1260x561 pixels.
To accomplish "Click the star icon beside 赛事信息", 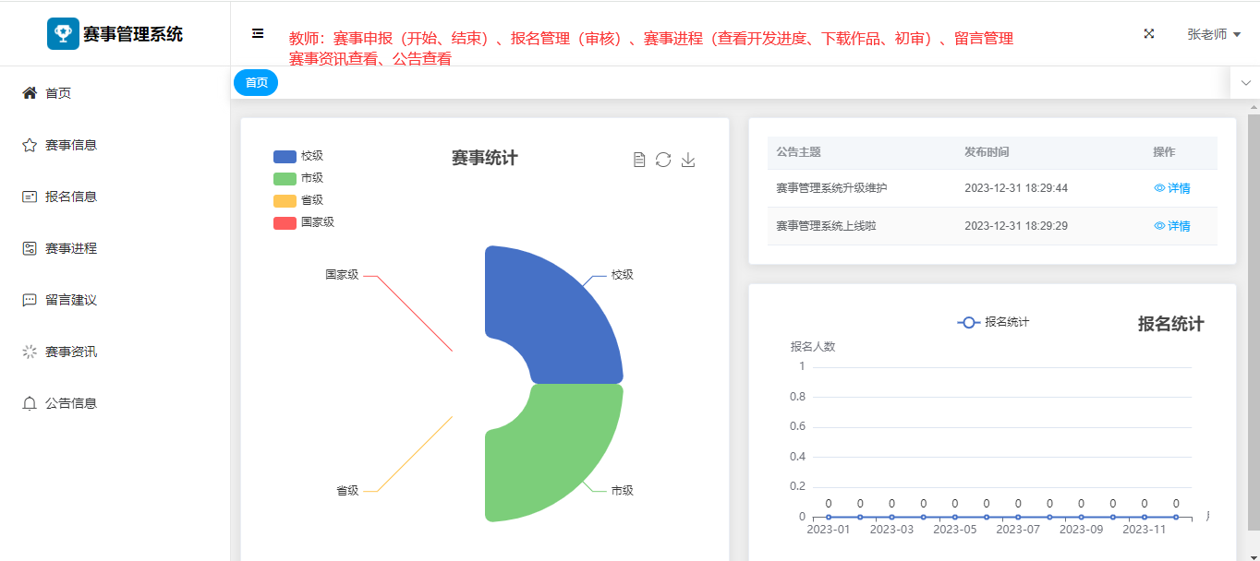I will click(x=30, y=145).
